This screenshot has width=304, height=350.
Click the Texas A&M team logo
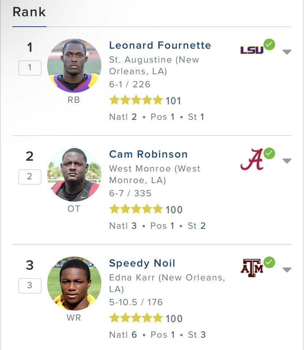(x=252, y=268)
